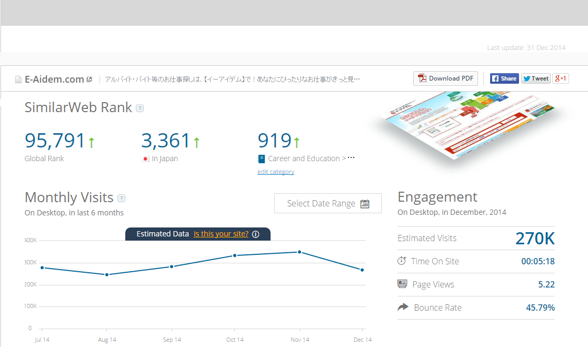The width and height of the screenshot is (588, 347).
Task: Open the SimilarWeb Rank help question mark
Action: [139, 108]
